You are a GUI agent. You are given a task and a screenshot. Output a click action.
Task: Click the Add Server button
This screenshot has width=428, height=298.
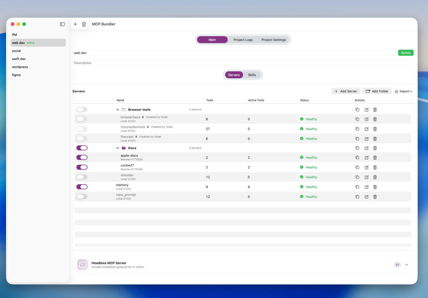coord(346,91)
